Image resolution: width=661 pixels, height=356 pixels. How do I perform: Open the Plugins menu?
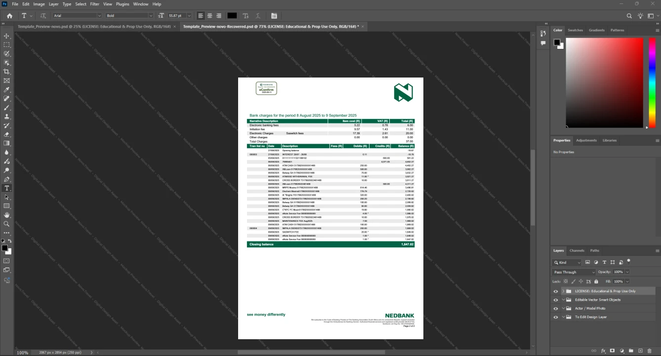click(x=123, y=4)
